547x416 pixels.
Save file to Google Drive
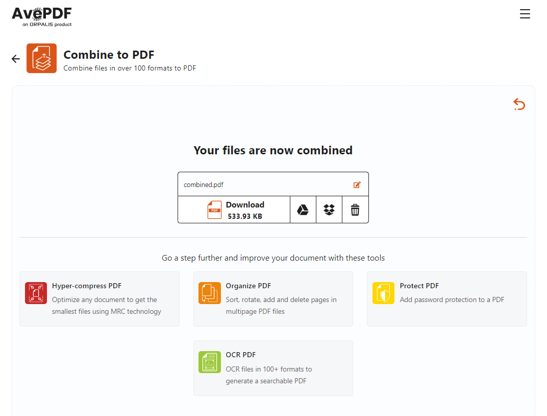click(303, 210)
